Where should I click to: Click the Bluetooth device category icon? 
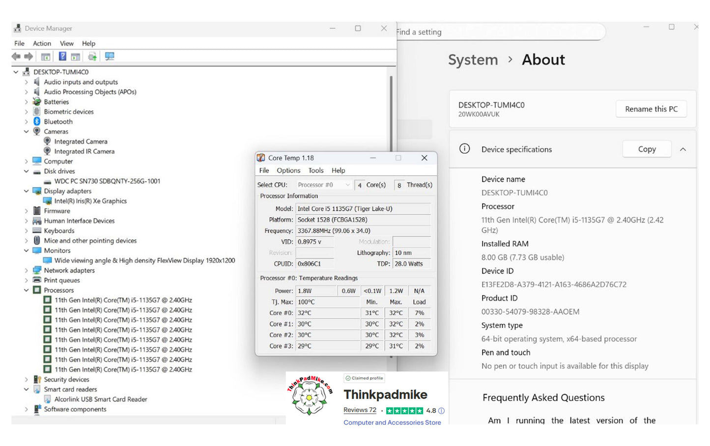[37, 121]
